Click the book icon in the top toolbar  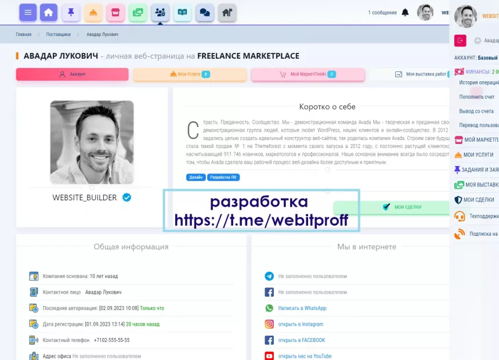(182, 12)
